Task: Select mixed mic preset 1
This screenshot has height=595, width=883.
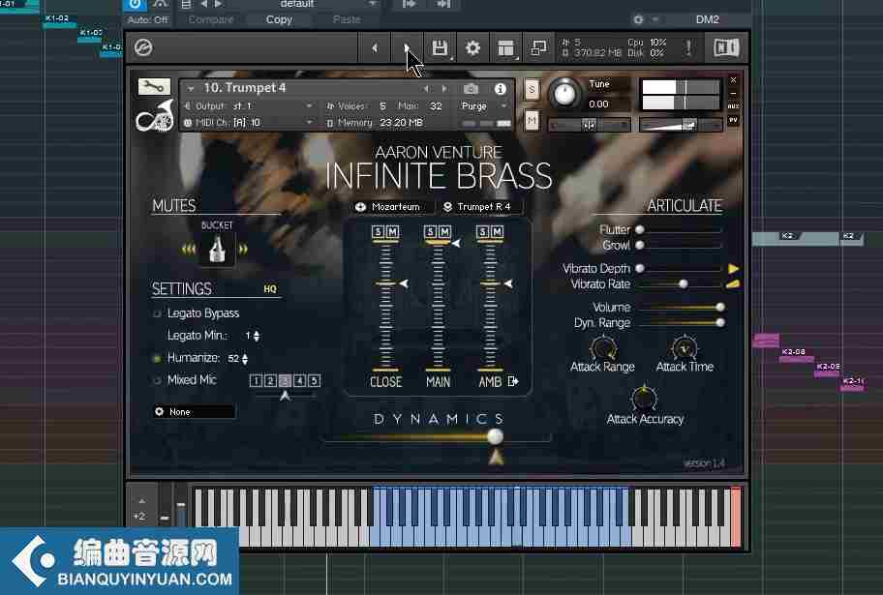Action: [256, 381]
